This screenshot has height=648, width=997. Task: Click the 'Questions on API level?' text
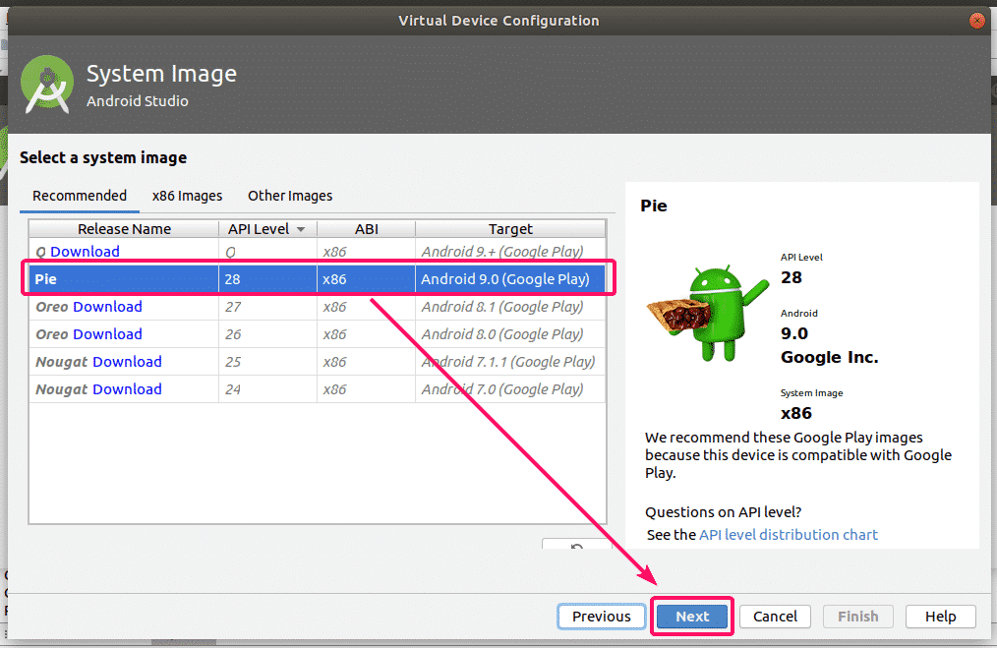(x=723, y=512)
